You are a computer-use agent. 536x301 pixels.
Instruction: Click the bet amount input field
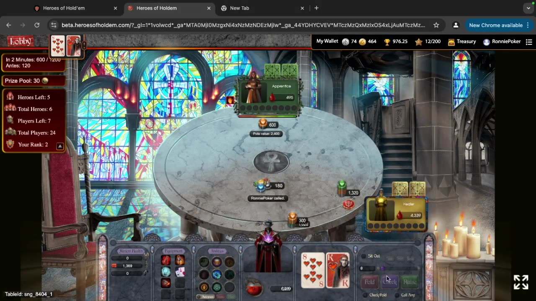click(368, 268)
